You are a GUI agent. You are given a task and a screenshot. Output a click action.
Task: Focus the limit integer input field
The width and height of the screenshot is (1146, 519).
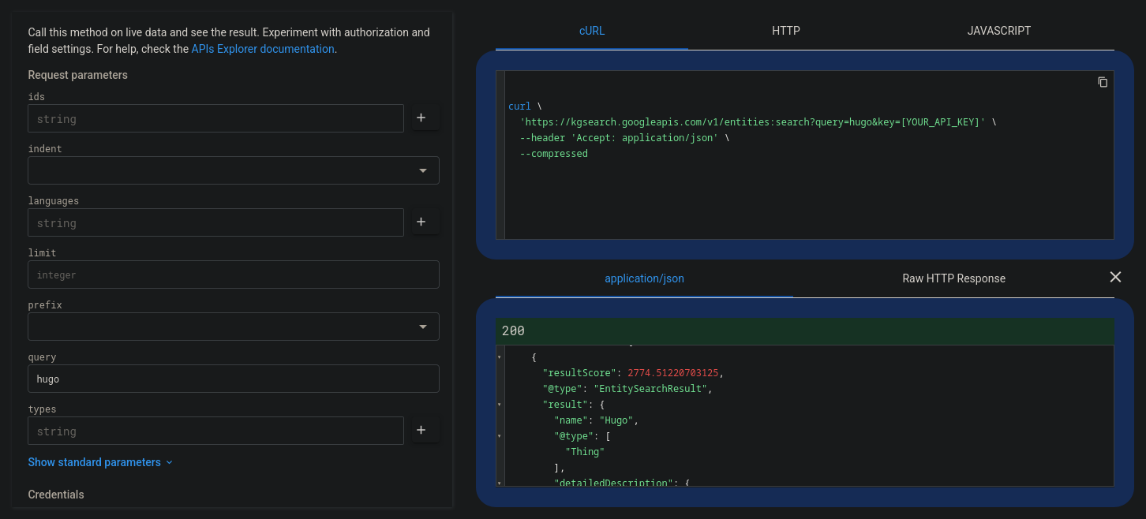tap(234, 274)
